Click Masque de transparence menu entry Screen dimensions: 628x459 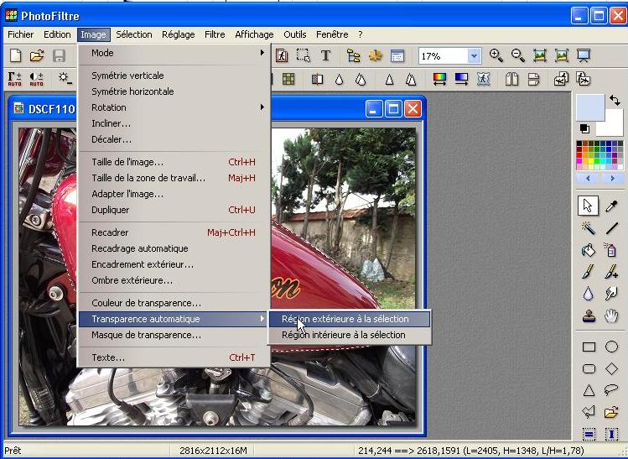point(174,335)
